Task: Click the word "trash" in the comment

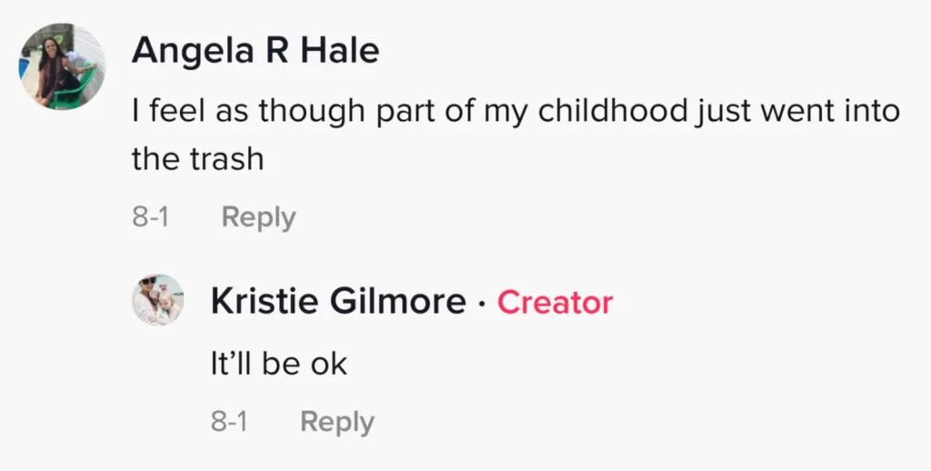Action: point(227,159)
